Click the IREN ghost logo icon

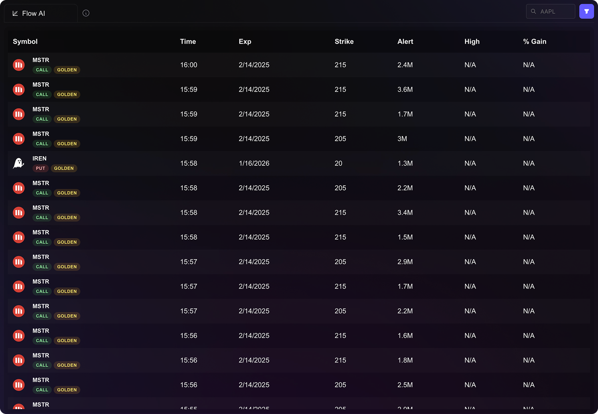[x=18, y=163]
